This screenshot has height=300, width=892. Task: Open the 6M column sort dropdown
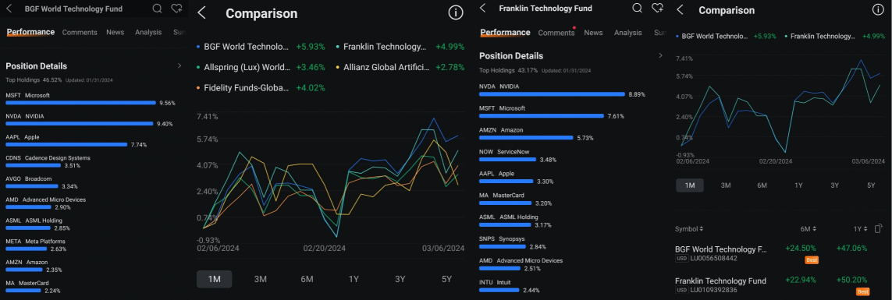pyautogui.click(x=808, y=229)
